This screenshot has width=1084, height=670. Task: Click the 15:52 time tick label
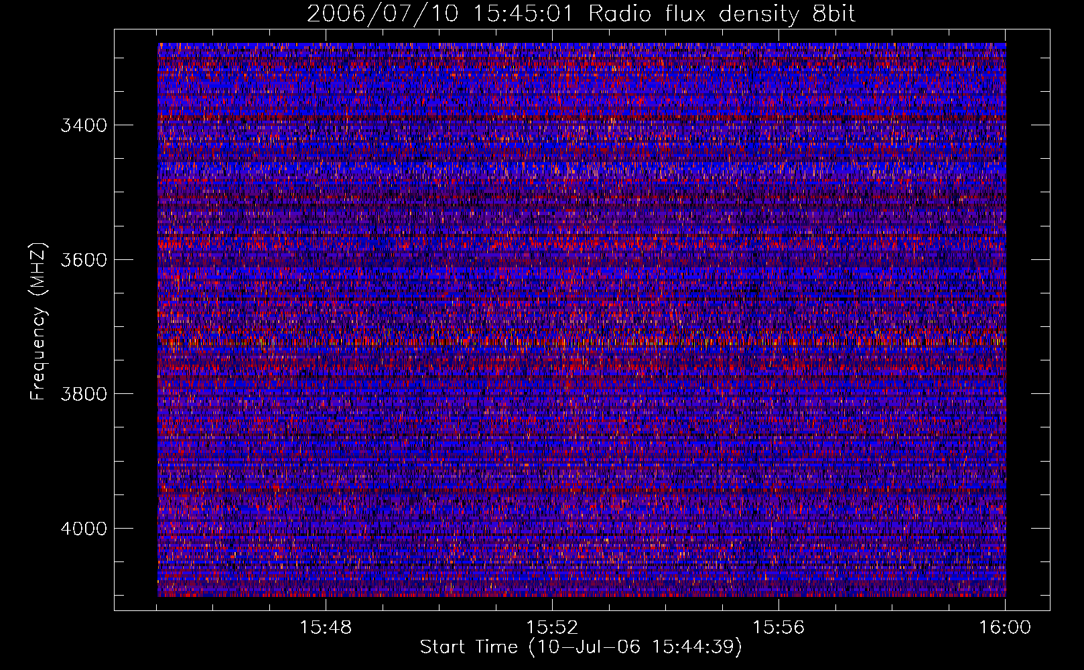pos(552,628)
